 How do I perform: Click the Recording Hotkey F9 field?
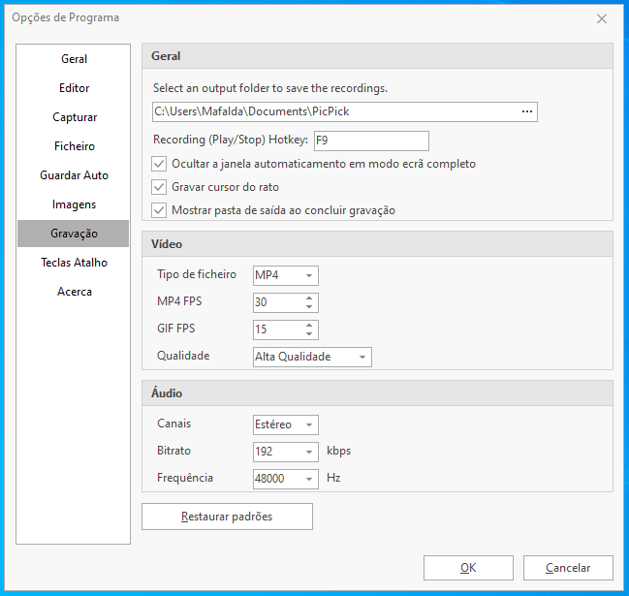click(x=370, y=141)
